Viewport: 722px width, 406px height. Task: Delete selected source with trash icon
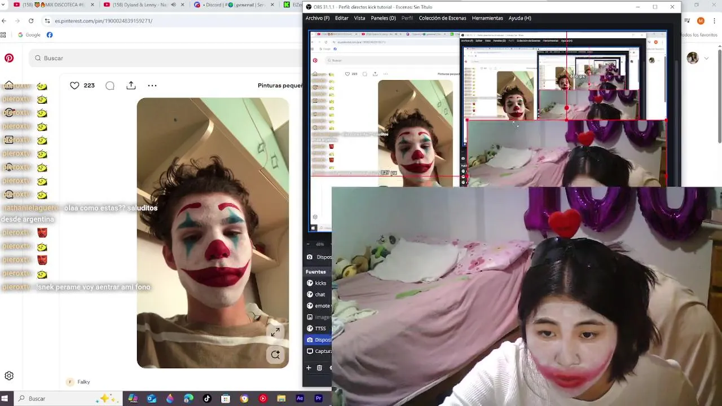[319, 368]
